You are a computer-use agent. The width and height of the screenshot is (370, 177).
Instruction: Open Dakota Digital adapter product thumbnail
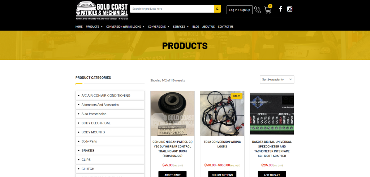tap(272, 114)
